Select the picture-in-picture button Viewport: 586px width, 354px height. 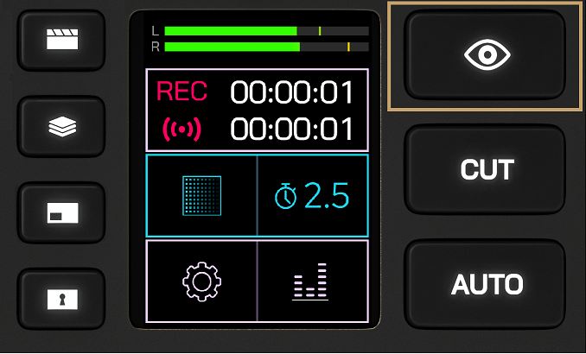point(61,212)
